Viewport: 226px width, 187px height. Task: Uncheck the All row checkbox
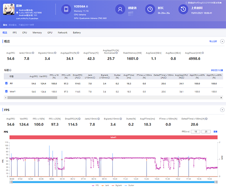click(x=6, y=83)
